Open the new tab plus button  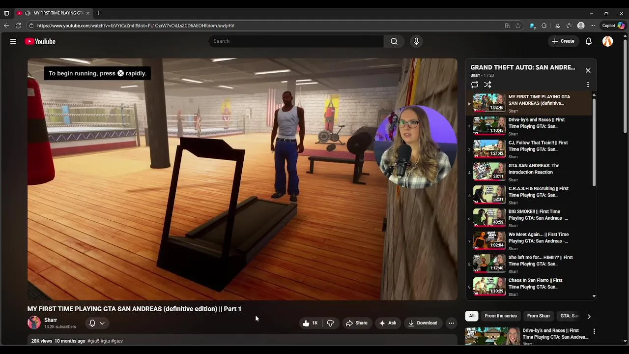click(x=99, y=13)
